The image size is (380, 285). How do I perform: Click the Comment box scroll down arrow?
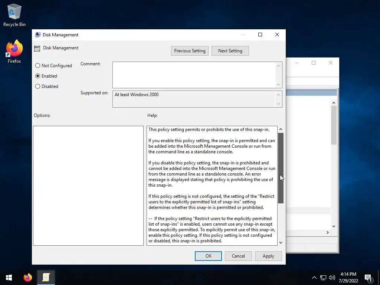278,84
